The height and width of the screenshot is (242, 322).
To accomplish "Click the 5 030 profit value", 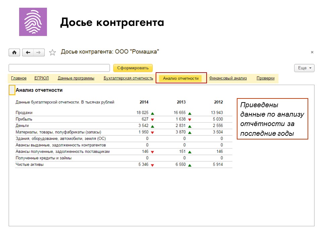I will 218,119.
